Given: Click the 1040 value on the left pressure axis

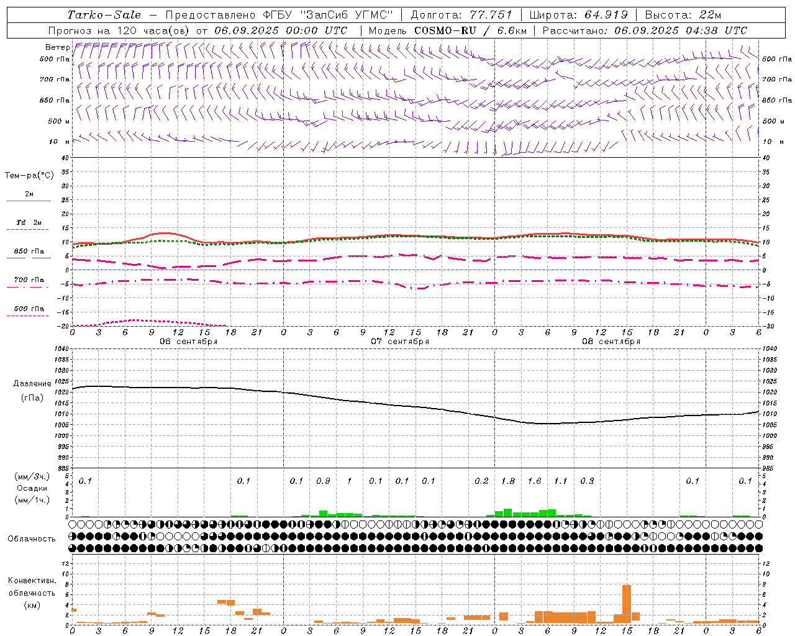Looking at the screenshot, I should click(61, 349).
